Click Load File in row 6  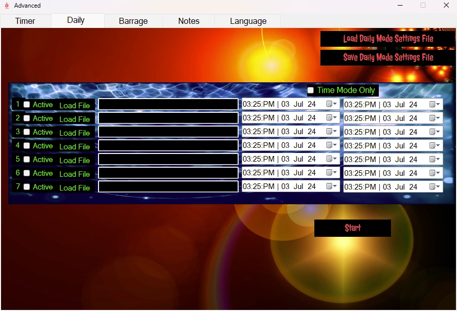click(75, 174)
